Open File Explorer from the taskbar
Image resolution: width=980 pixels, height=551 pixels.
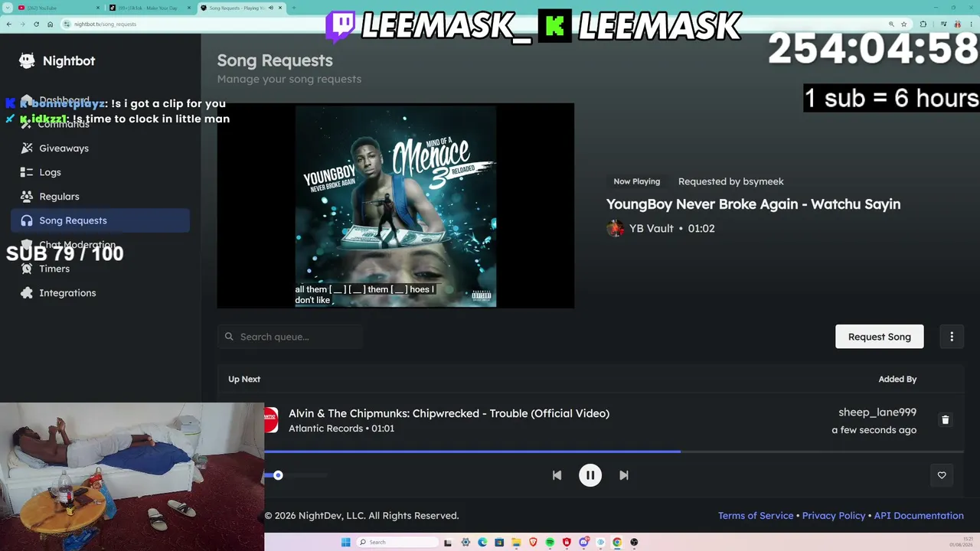click(x=516, y=543)
